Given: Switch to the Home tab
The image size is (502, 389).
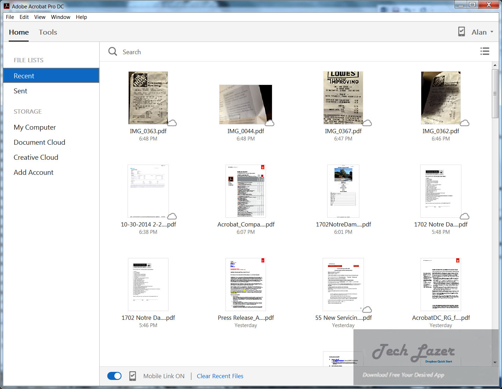Looking at the screenshot, I should click(x=19, y=32).
